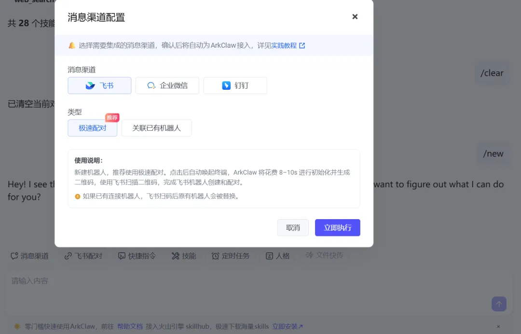
Task: Click the 消息渠道配置 dialog title
Action: [x=96, y=17]
